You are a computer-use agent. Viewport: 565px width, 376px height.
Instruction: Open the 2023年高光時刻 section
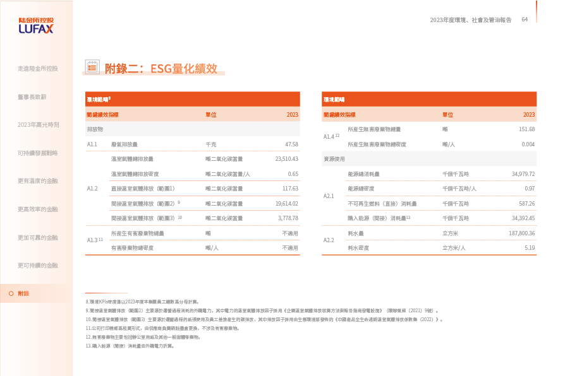(38, 125)
